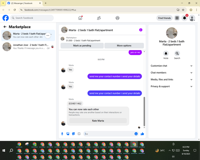Open the Friends icon in top navigation
This screenshot has height=160, width=200.
(x=99, y=18)
